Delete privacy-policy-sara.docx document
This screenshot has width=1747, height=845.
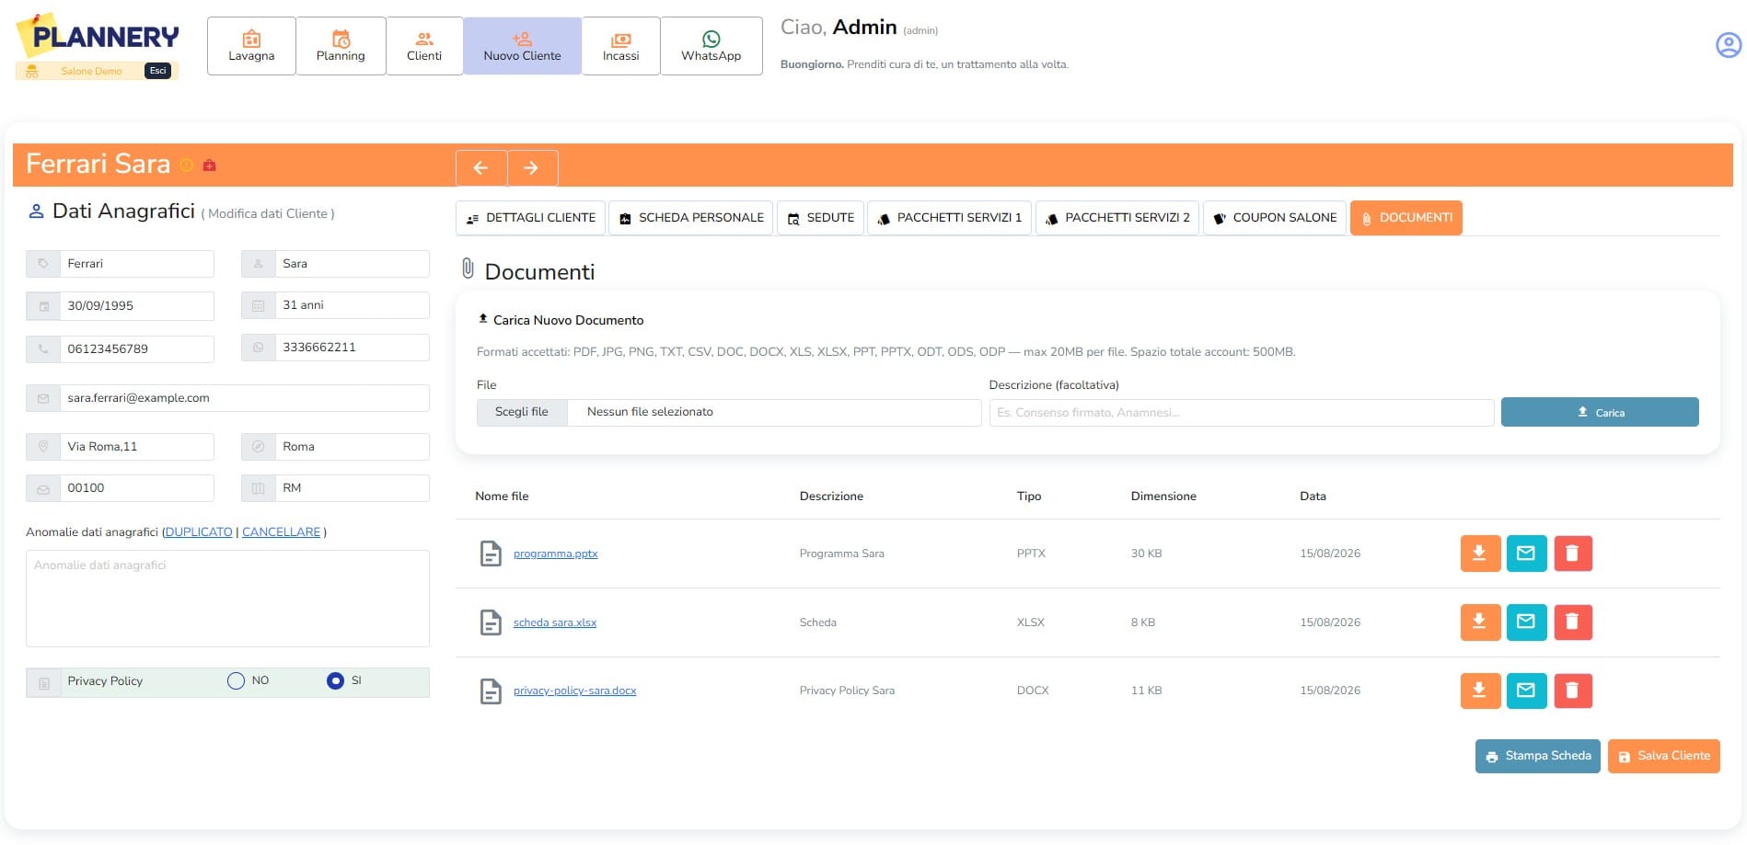point(1573,691)
